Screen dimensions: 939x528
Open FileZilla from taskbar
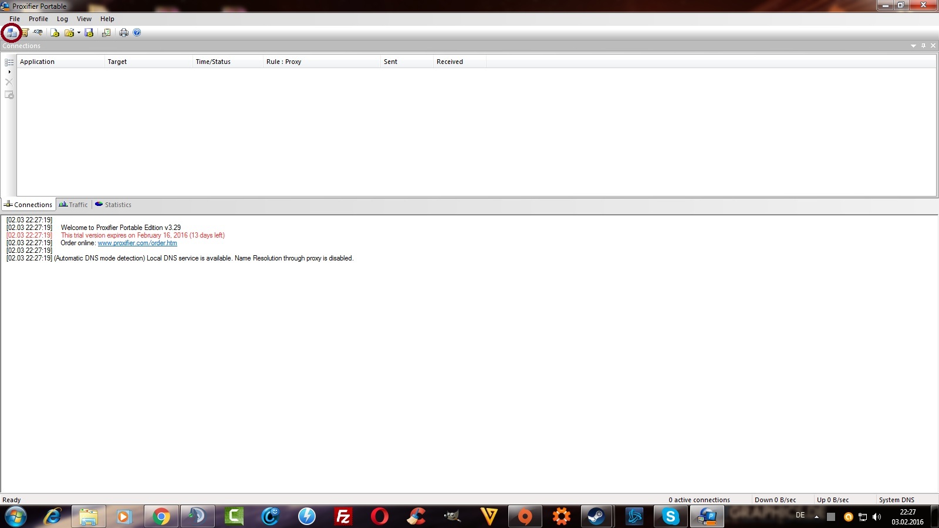343,517
